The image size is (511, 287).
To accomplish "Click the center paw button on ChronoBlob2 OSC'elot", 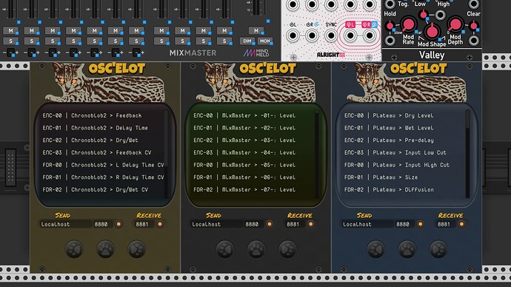I will [x=105, y=249].
